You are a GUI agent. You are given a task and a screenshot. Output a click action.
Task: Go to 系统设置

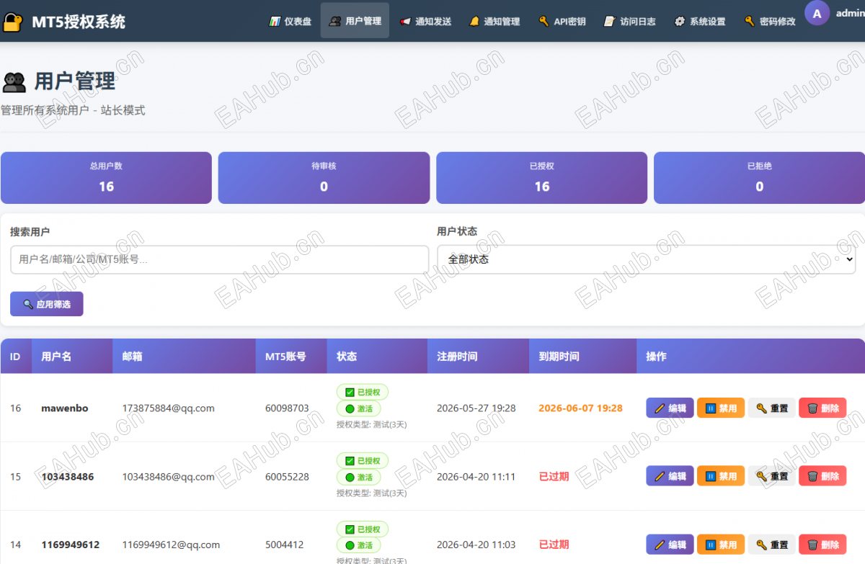(x=699, y=21)
